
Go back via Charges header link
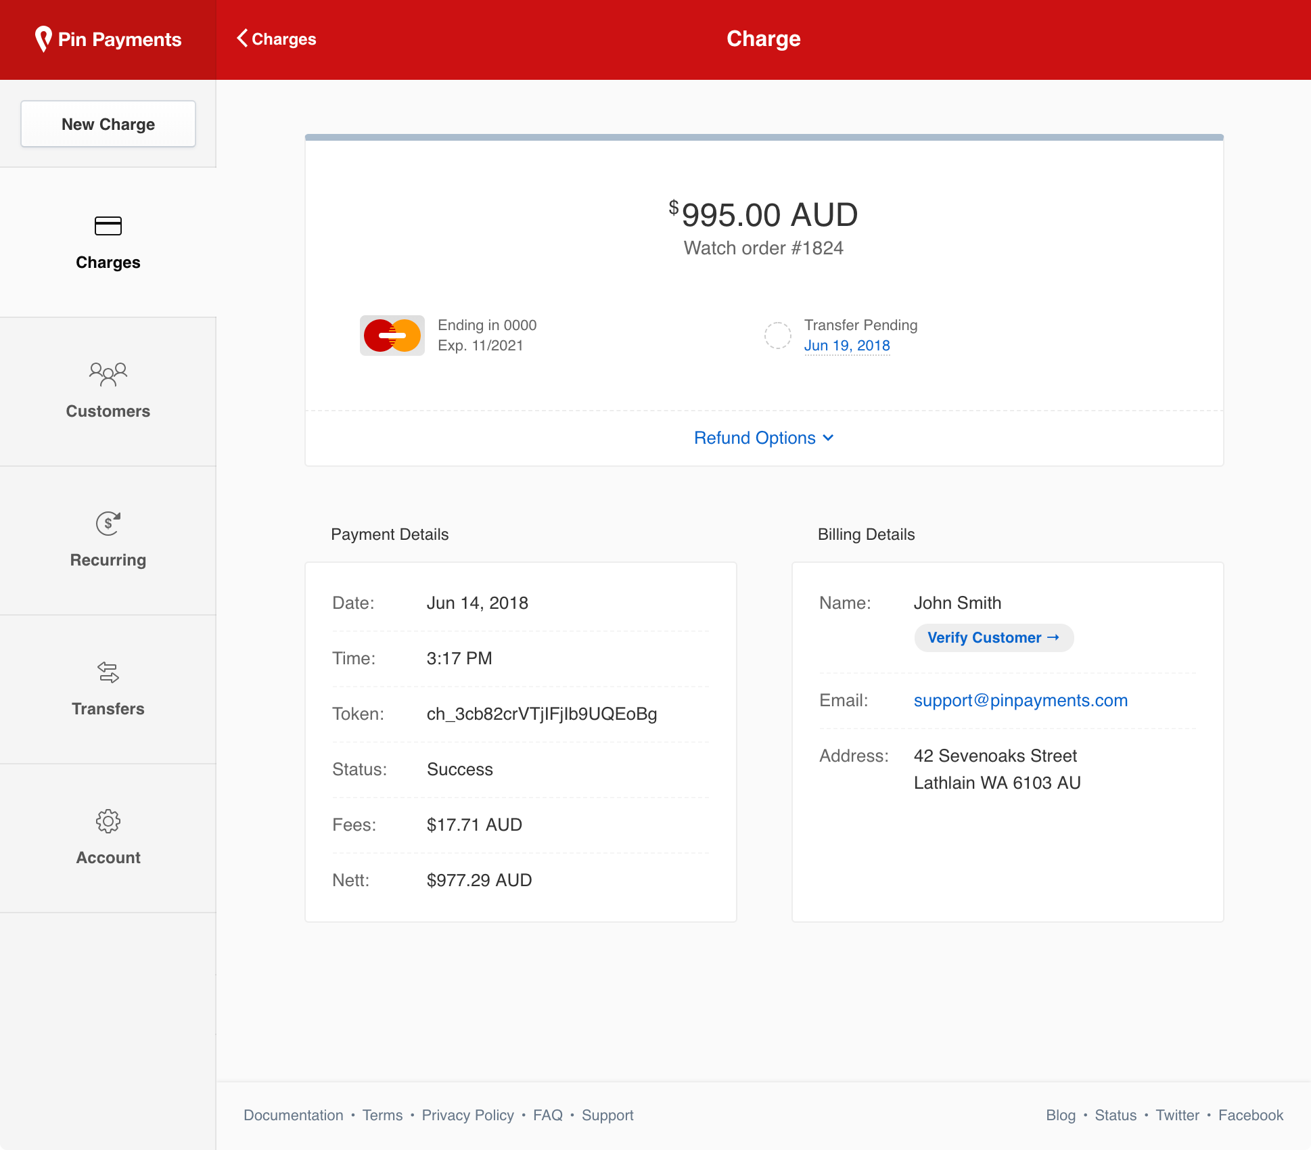coord(277,39)
